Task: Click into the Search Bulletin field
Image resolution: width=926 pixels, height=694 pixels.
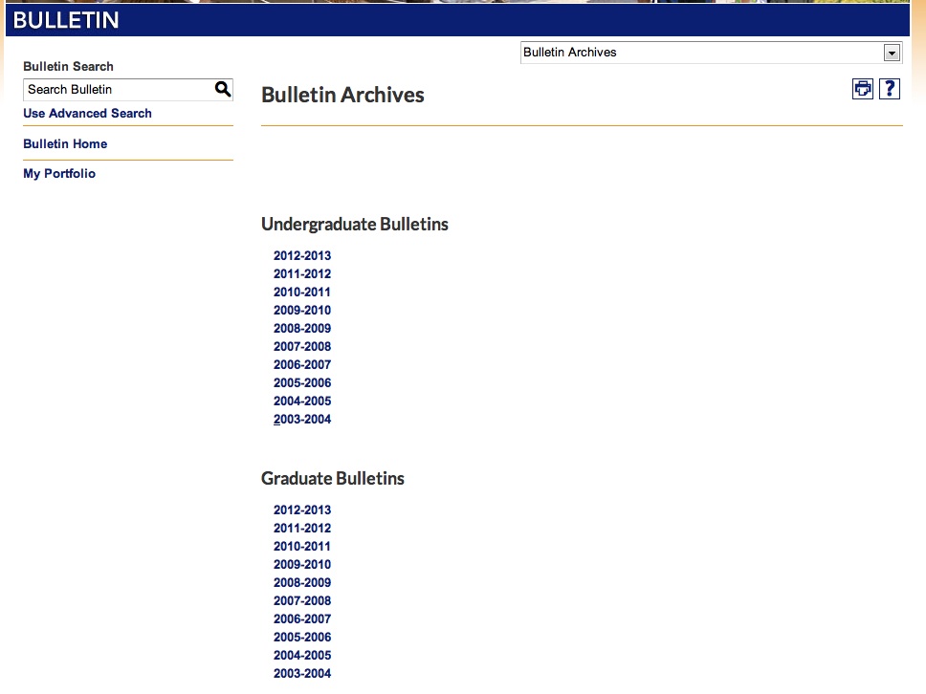Action: [x=118, y=90]
